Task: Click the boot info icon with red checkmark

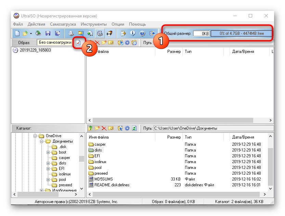Action: [78, 43]
